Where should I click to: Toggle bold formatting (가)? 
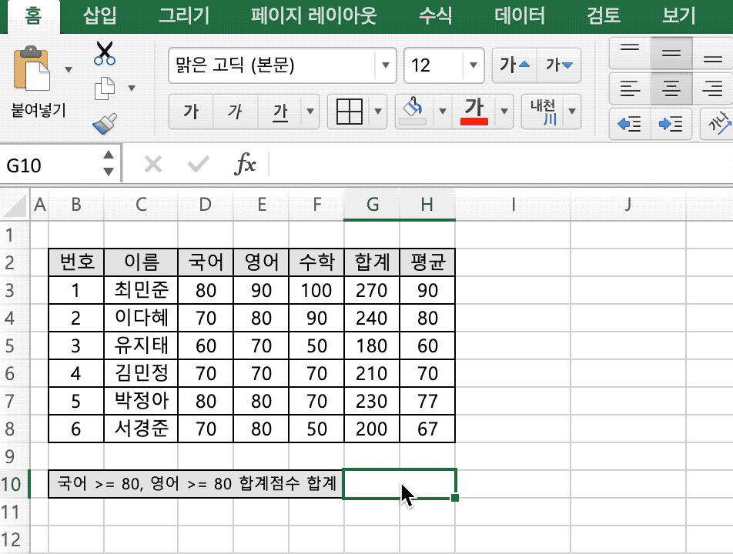(x=190, y=112)
